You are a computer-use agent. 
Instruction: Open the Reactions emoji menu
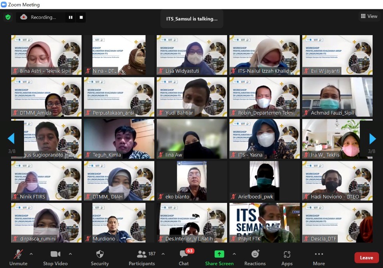pyautogui.click(x=255, y=257)
